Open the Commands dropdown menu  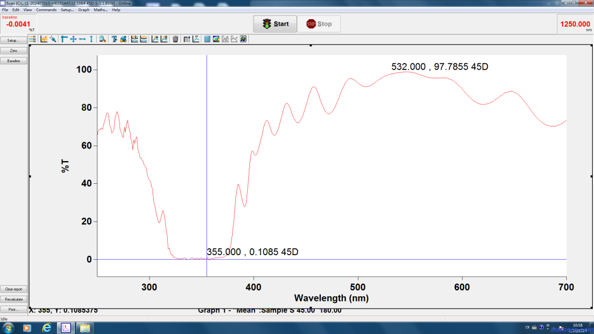pos(45,10)
